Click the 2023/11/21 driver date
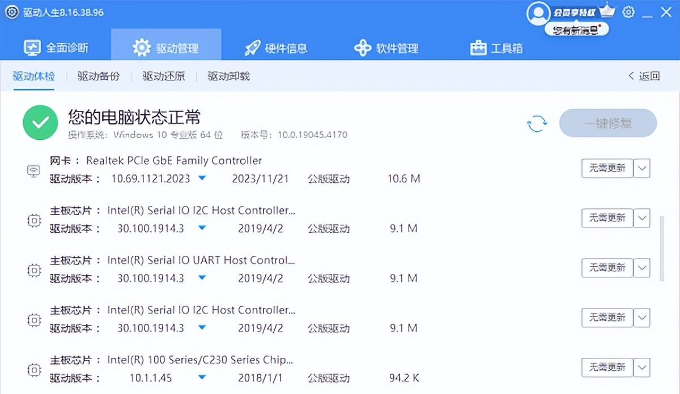 [x=260, y=179]
